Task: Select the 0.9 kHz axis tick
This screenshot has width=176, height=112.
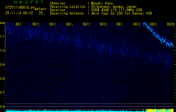Action: pos(3,64)
